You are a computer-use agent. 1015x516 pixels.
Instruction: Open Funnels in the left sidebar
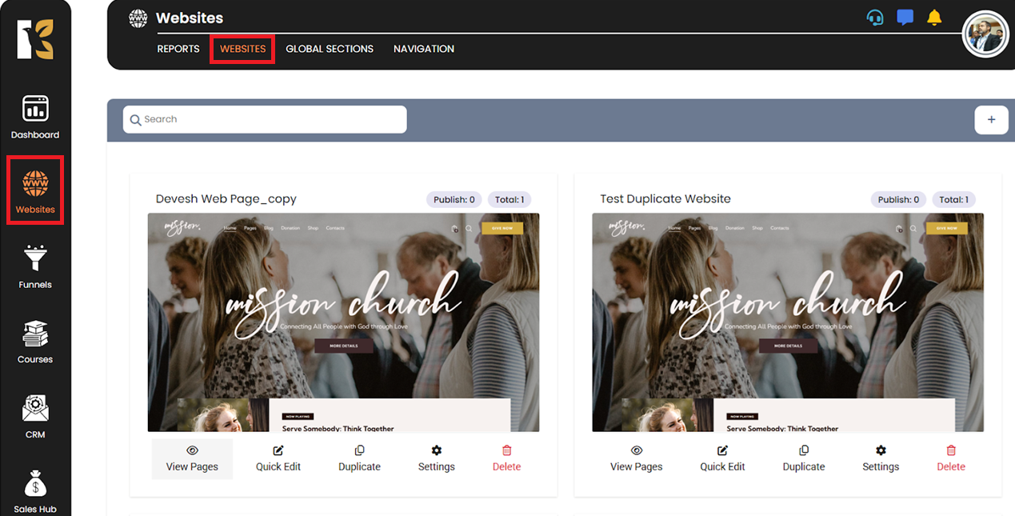coord(35,266)
